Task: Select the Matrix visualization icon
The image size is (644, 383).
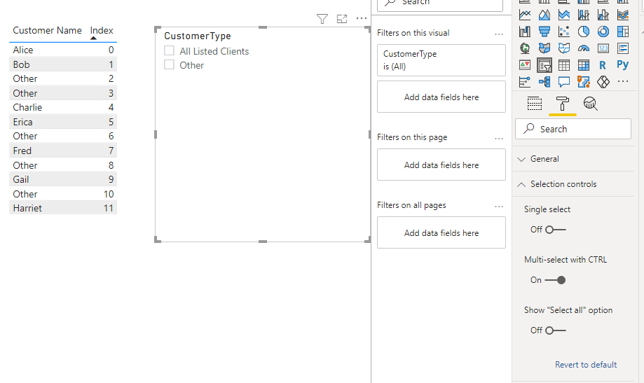Action: (584, 65)
